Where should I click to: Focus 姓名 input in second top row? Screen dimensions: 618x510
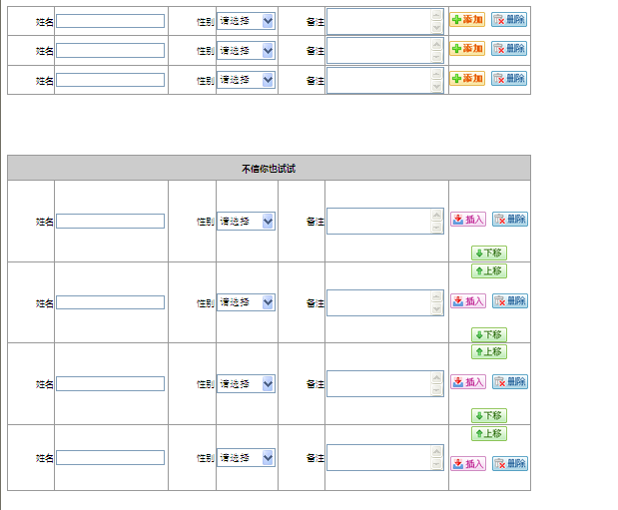point(110,51)
